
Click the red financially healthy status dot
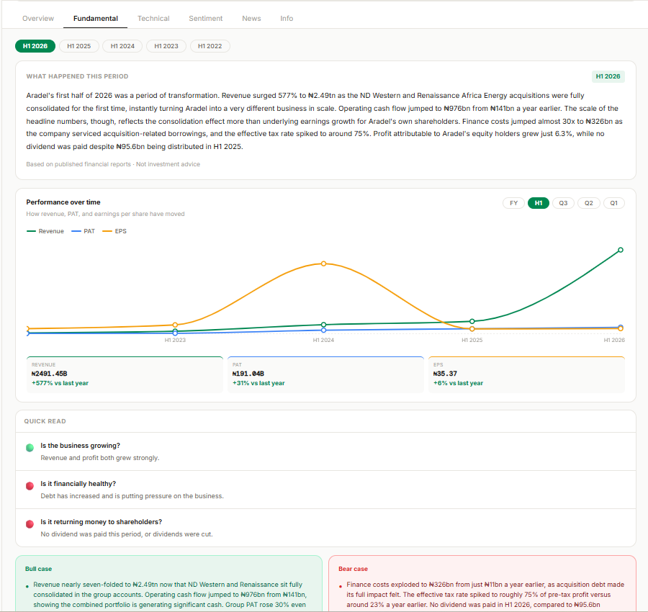(x=30, y=485)
